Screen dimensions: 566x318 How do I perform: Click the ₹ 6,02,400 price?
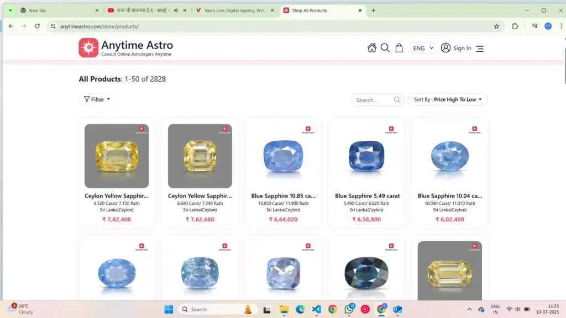[450, 219]
